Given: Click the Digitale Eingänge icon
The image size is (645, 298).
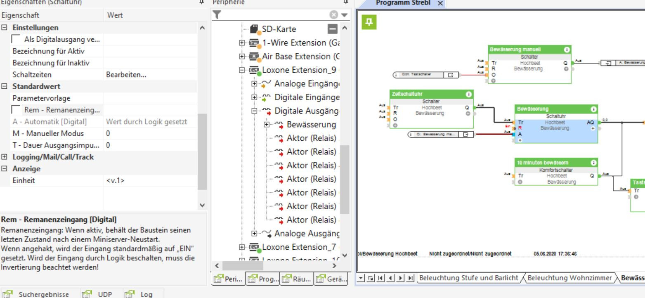Looking at the screenshot, I should coord(267,97).
